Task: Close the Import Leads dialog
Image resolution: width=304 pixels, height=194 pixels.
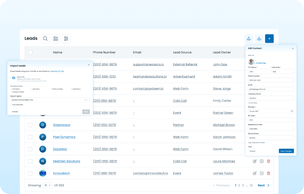Action: coord(88,64)
